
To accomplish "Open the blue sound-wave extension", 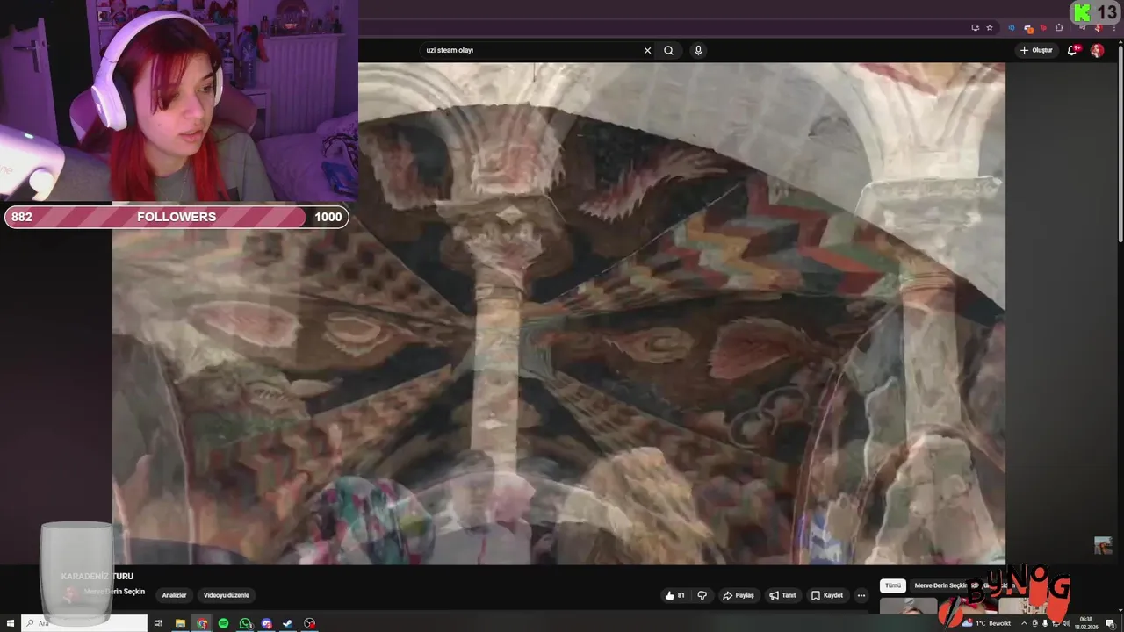I will click(x=1012, y=27).
